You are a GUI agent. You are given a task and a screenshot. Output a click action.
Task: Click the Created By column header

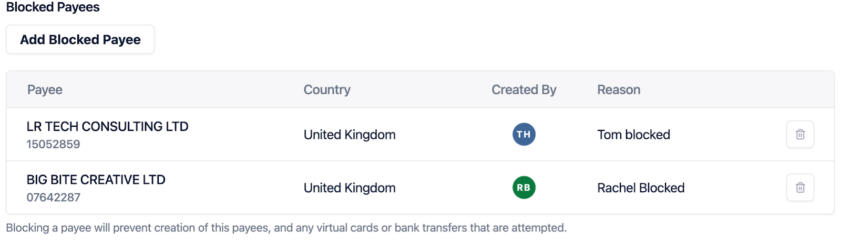524,90
